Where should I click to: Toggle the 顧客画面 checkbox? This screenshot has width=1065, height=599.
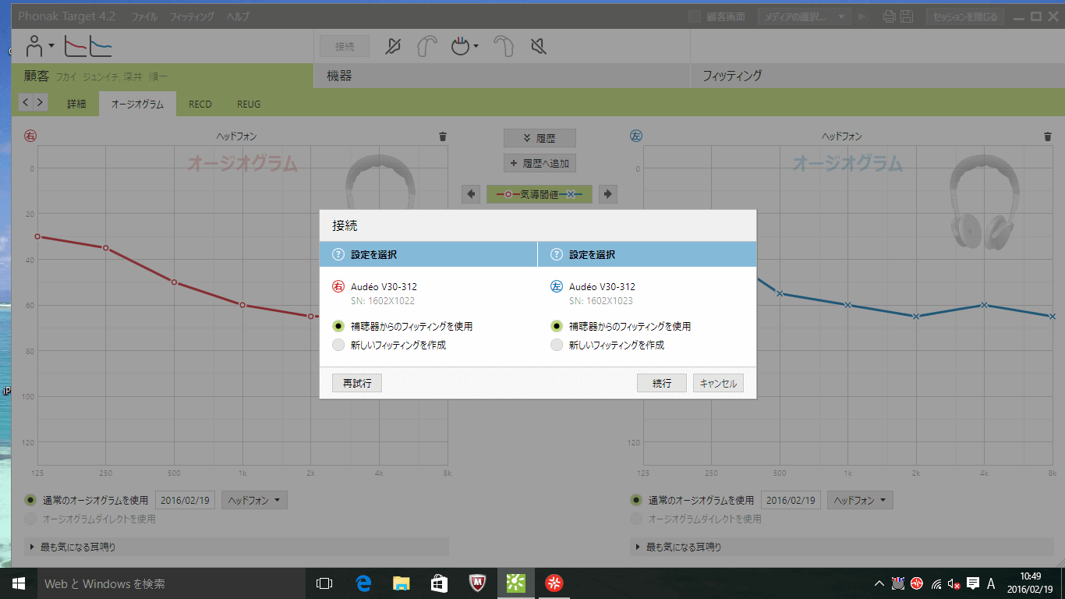tap(695, 16)
